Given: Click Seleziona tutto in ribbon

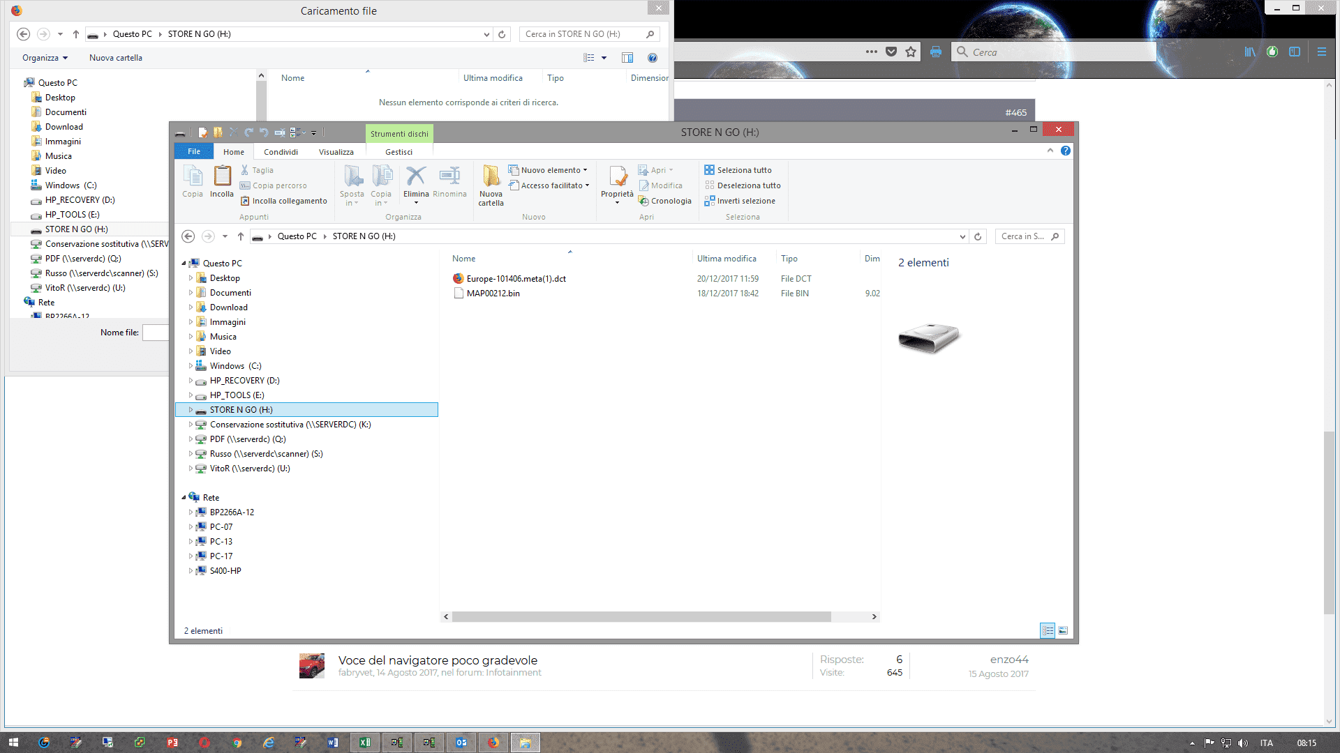Looking at the screenshot, I should click(738, 170).
